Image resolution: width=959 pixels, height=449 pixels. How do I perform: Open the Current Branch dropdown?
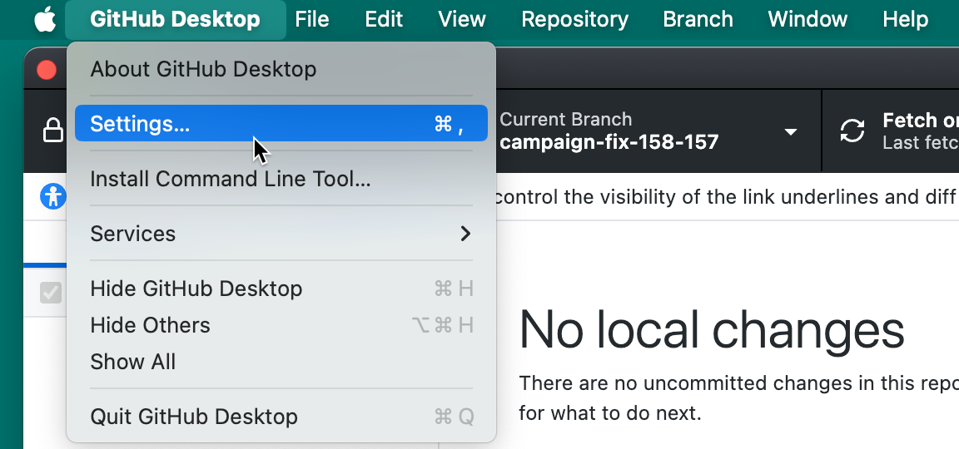tap(658, 131)
